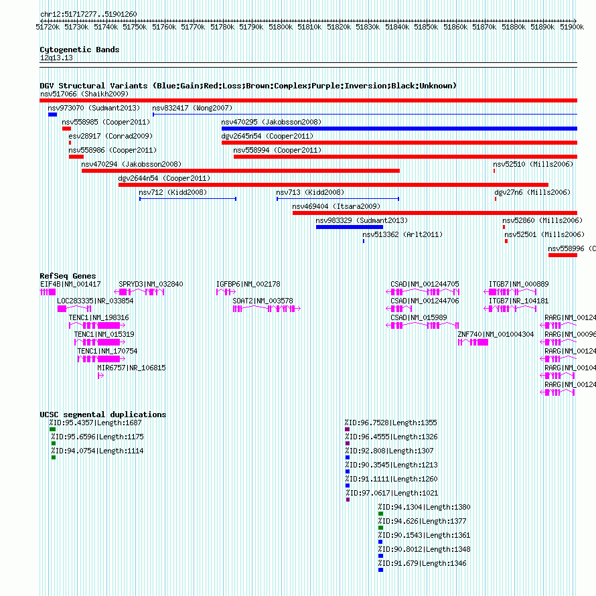
Task: Select nsv832417 (Wong2007) variant line
Action: 365,114
